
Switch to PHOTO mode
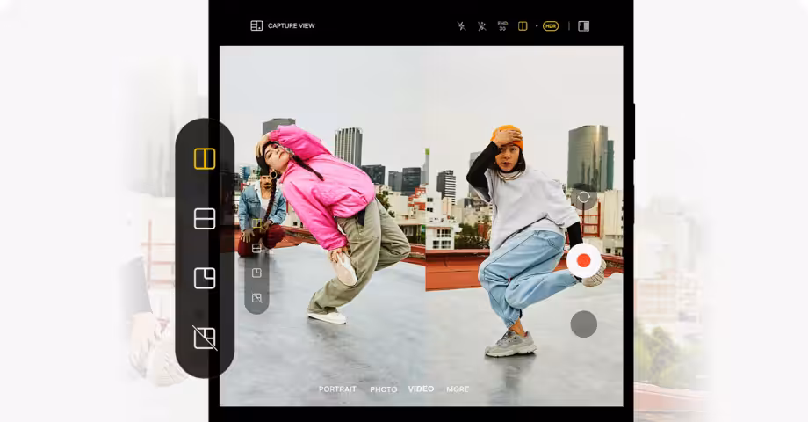pyautogui.click(x=384, y=389)
